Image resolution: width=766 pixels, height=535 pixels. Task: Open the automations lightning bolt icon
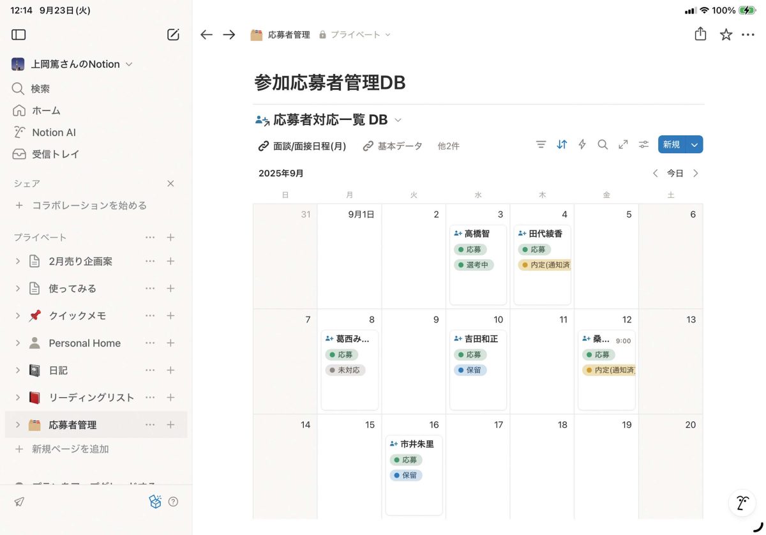582,145
